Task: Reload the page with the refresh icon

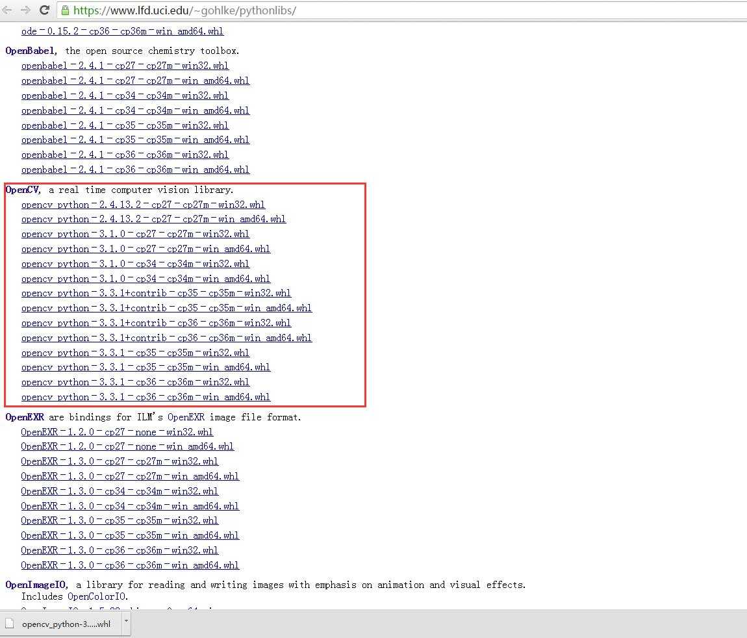Action: click(44, 10)
